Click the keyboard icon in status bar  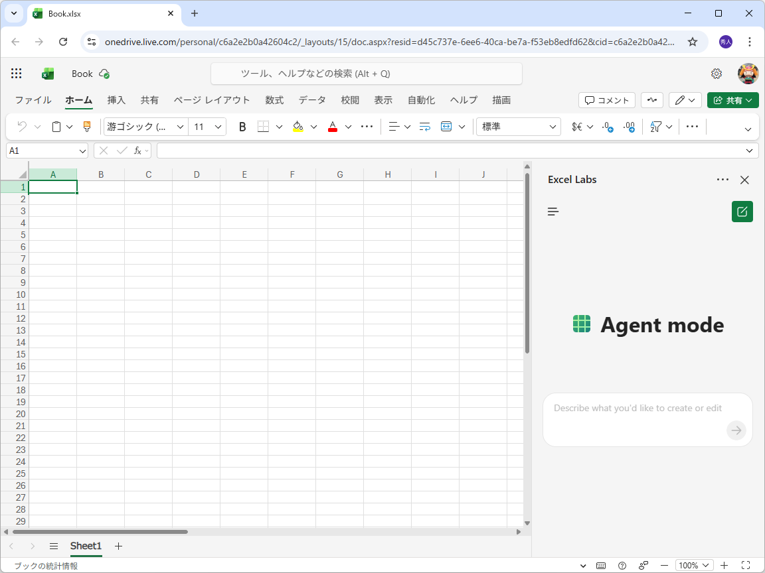tap(601, 566)
